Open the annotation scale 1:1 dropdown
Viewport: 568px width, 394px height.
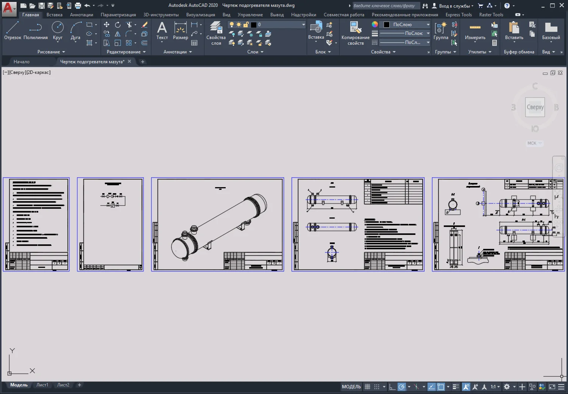tap(495, 387)
